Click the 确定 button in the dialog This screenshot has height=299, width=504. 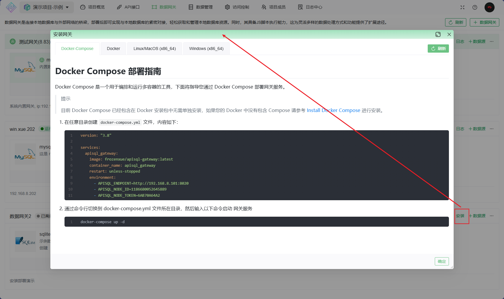[442, 261]
